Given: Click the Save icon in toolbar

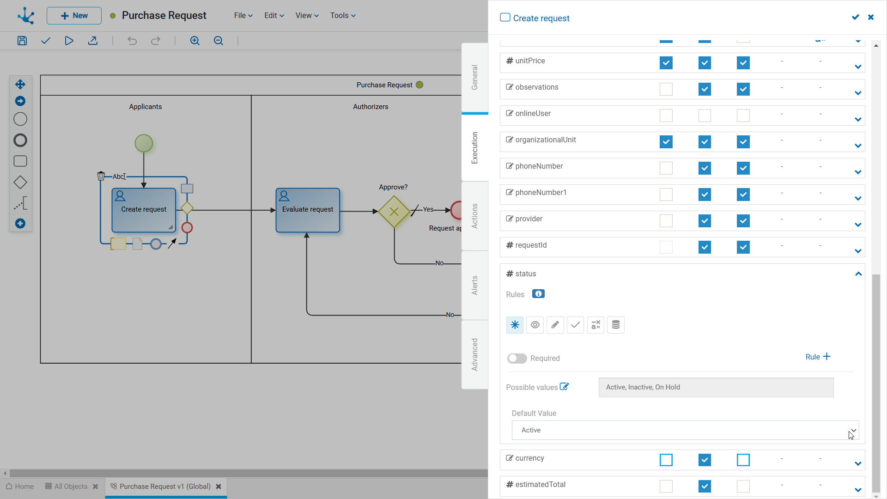Looking at the screenshot, I should [22, 41].
